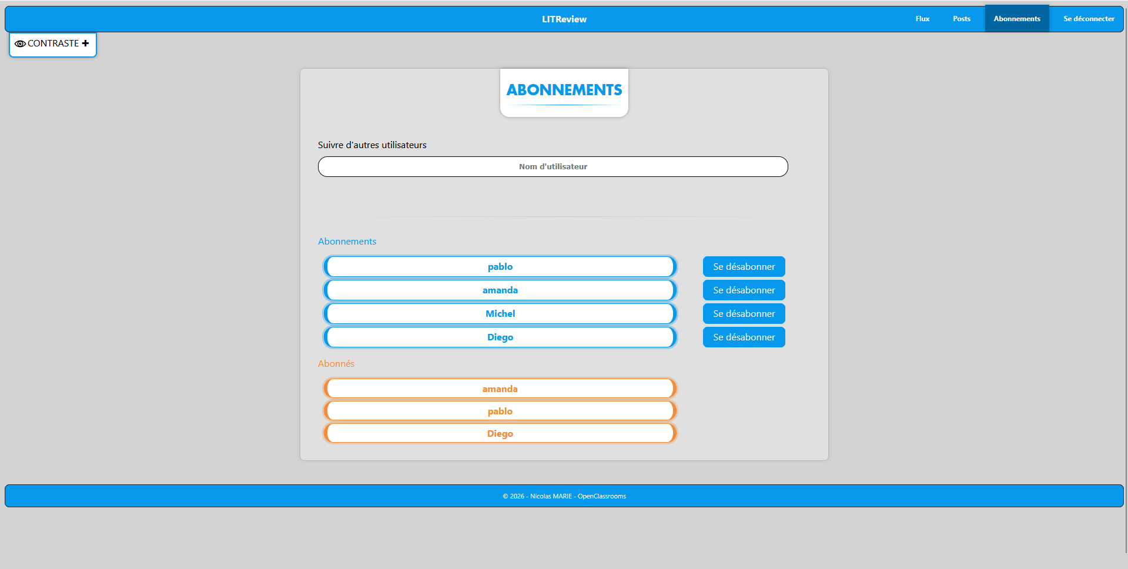Click pablo in the orange Abonnés list

pyautogui.click(x=500, y=411)
